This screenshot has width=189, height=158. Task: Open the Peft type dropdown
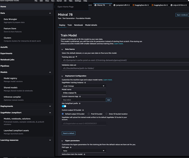[x=84, y=151]
